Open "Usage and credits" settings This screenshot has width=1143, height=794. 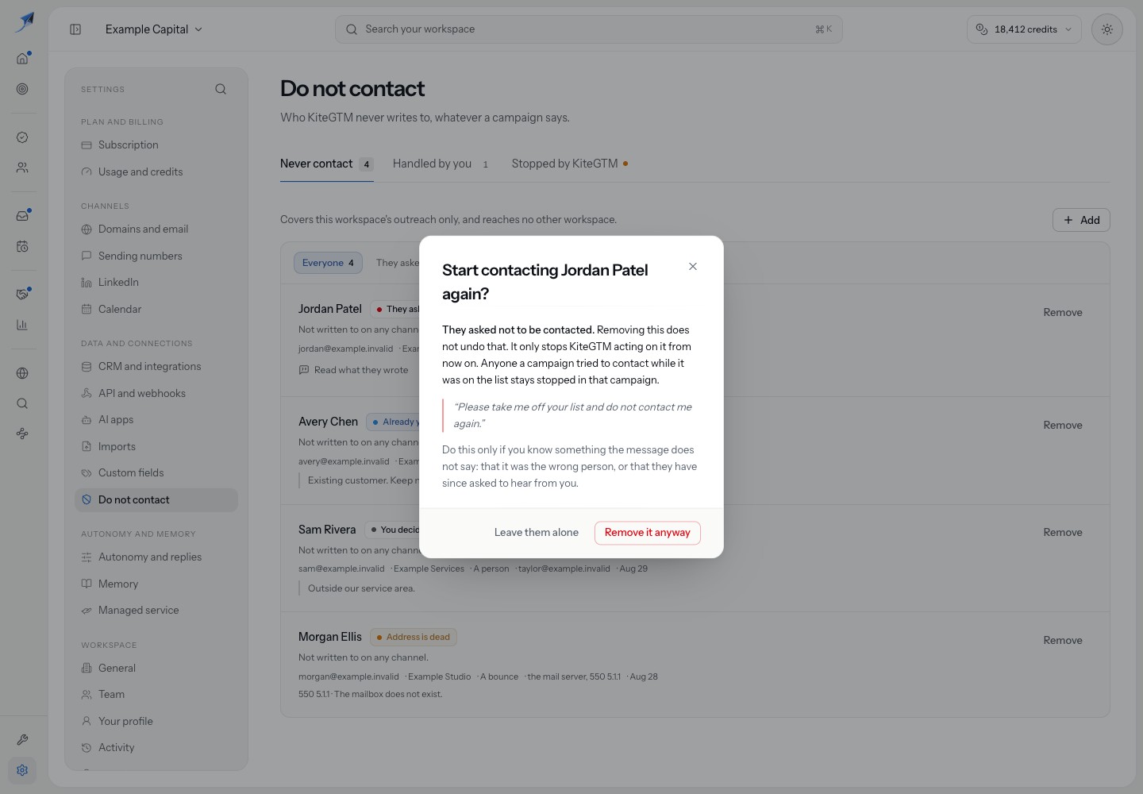[156, 172]
